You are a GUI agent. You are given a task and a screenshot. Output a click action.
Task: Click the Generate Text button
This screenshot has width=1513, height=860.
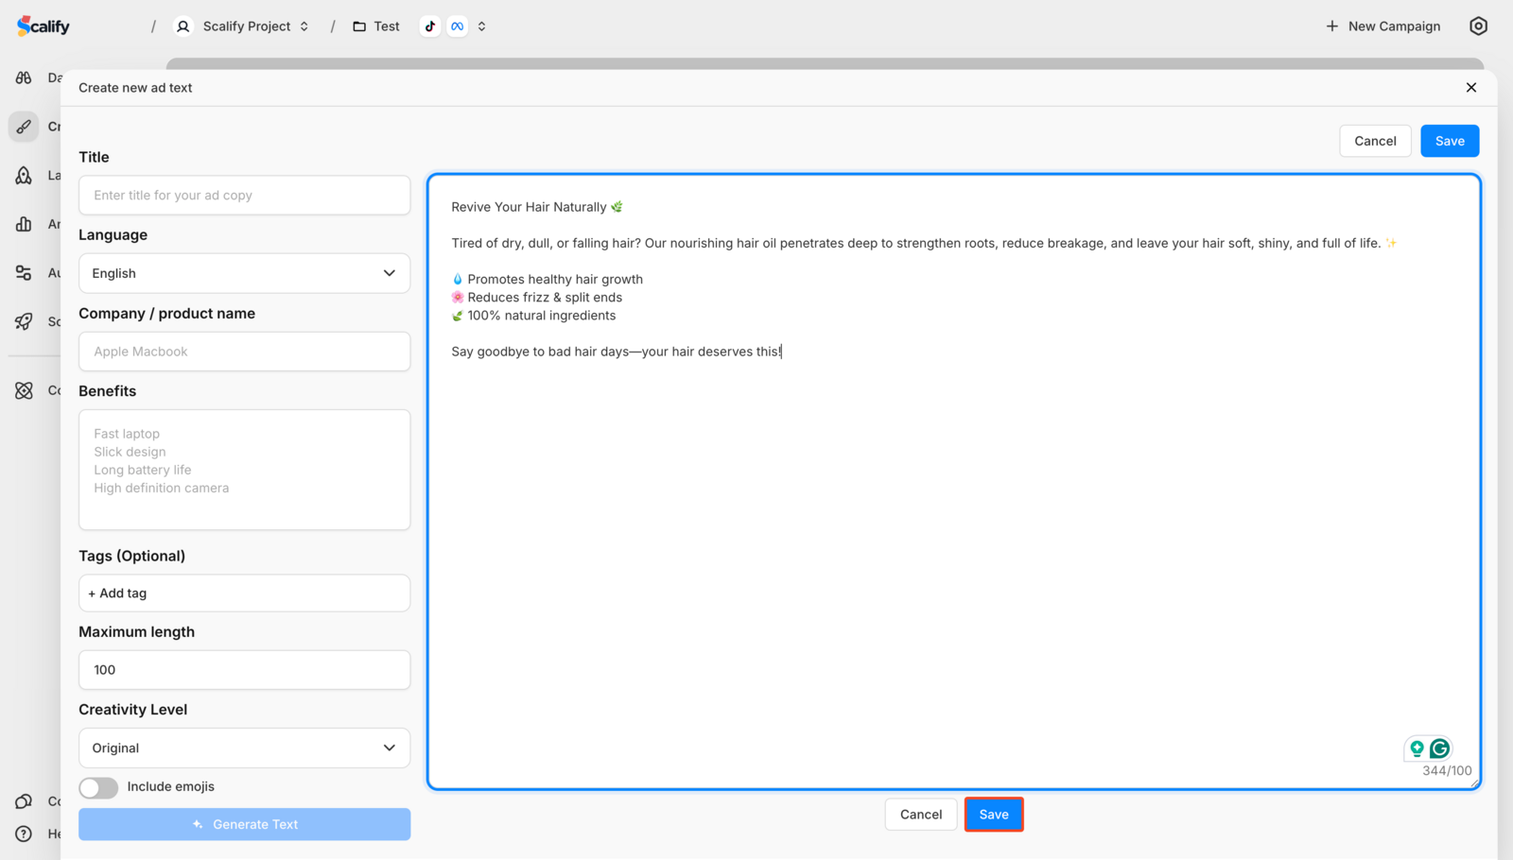244,824
